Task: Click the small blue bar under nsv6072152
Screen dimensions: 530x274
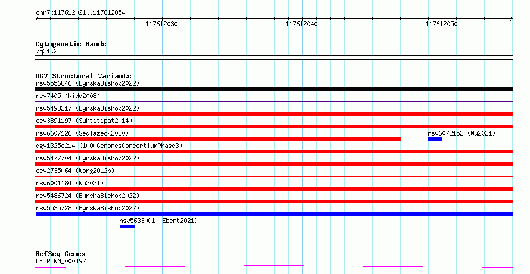Action: 435,139
